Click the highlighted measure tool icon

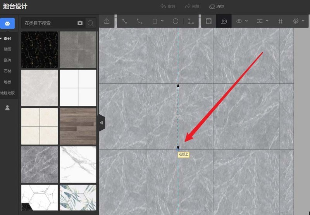[x=224, y=21]
